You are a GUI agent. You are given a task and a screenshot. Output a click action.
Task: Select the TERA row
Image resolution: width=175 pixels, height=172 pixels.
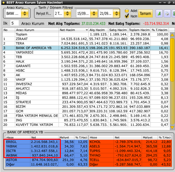(86, 44)
